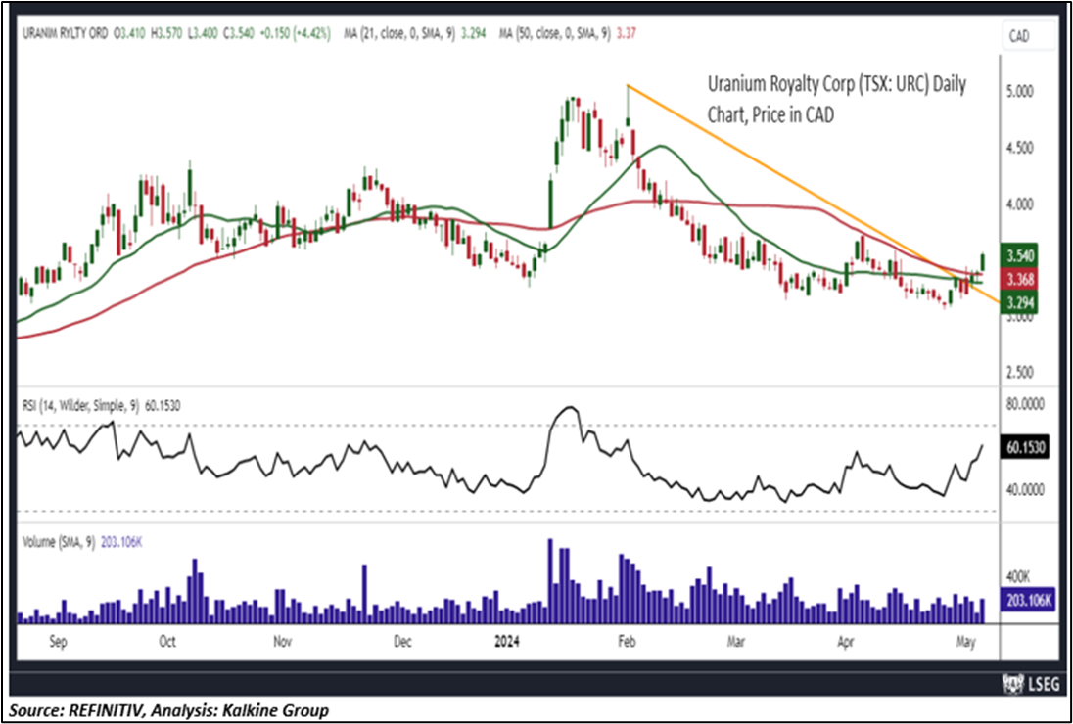Select the CAD currency box
Screen dimensions: 1073x724
(x=1029, y=37)
